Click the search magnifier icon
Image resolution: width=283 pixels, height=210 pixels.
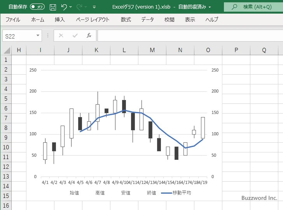coord(234,7)
